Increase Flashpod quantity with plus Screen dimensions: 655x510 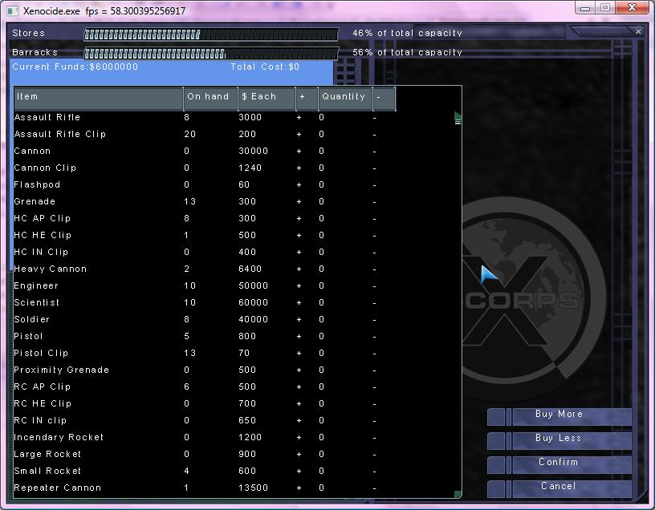[x=299, y=185]
